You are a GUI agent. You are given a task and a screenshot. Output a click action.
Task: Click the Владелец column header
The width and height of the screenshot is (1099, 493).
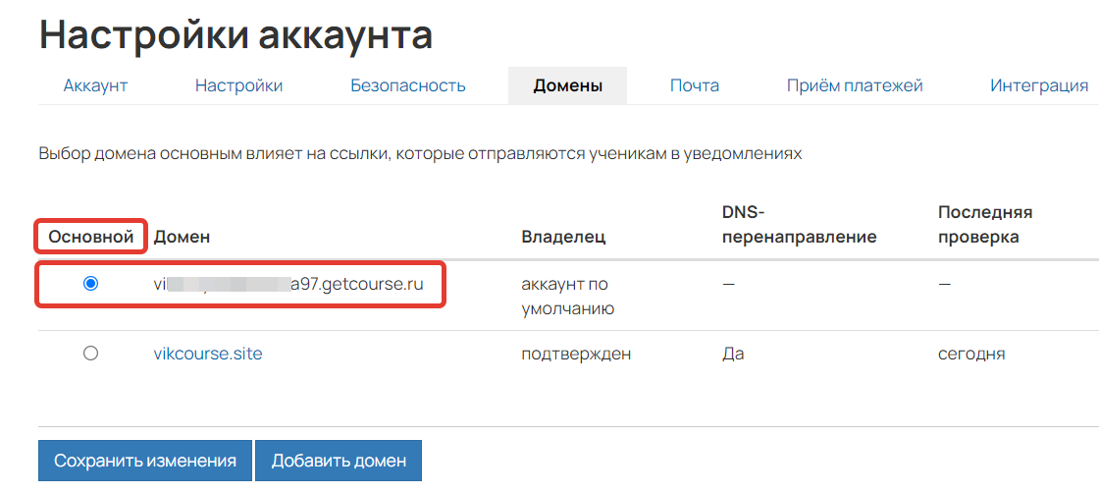tap(563, 237)
